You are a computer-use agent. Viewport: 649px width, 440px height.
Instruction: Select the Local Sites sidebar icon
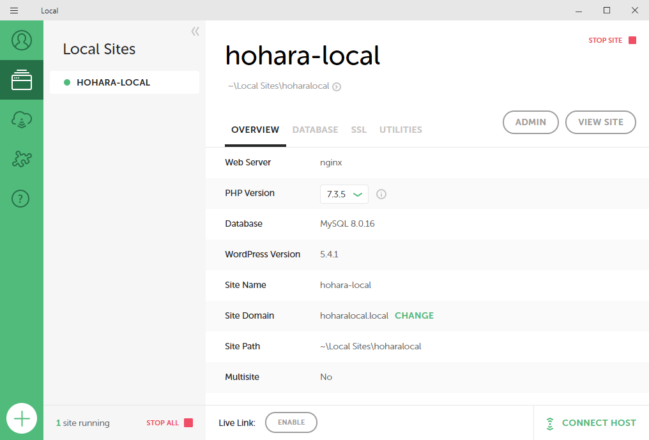[x=22, y=80]
